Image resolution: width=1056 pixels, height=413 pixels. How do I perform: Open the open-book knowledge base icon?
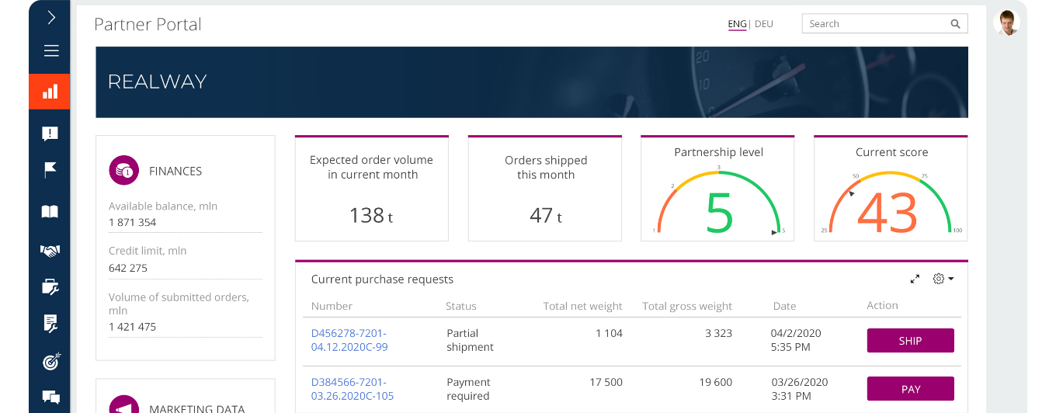(x=50, y=211)
